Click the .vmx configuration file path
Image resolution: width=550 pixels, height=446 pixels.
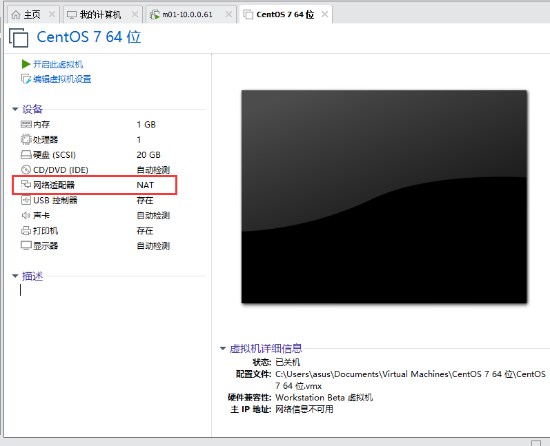tap(411, 380)
